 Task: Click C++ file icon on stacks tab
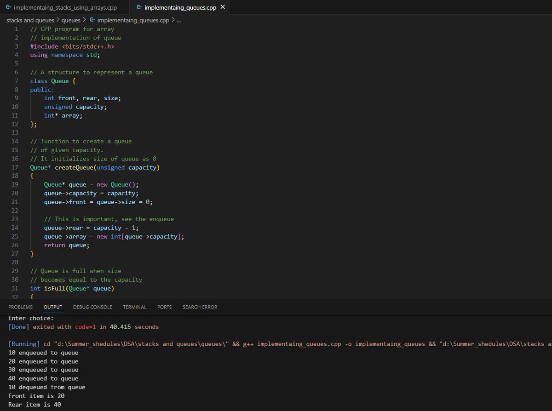click(x=9, y=8)
